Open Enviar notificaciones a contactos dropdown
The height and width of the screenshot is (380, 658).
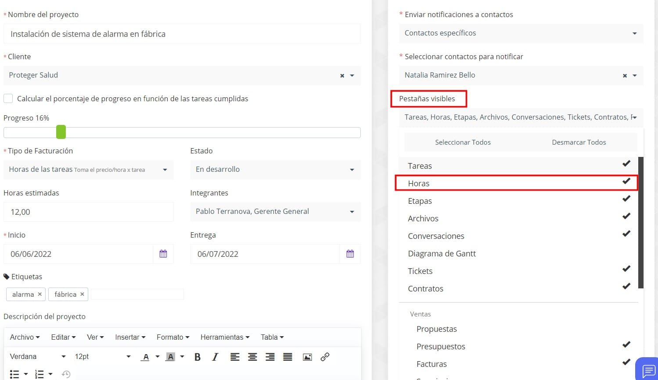[x=521, y=33]
